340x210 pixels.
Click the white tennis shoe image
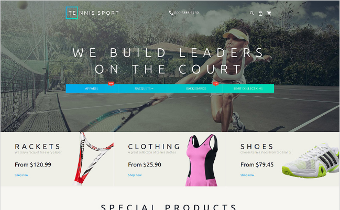pos(311,160)
